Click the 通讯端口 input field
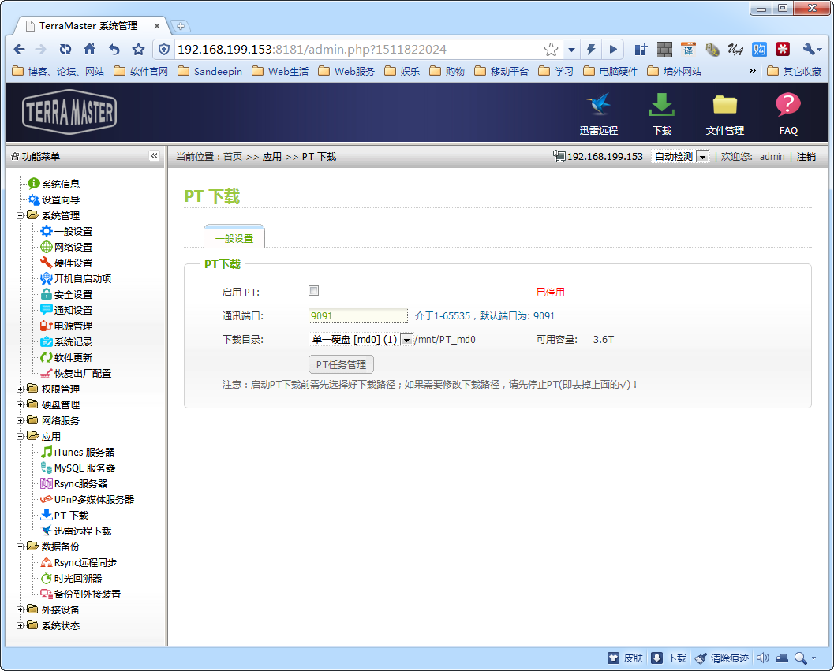 357,315
